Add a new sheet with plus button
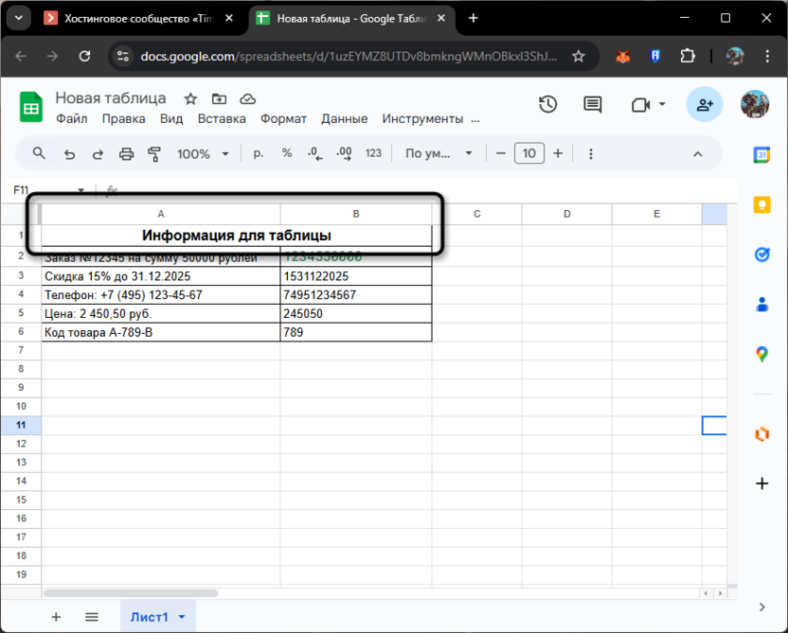The height and width of the screenshot is (633, 788). [x=56, y=617]
